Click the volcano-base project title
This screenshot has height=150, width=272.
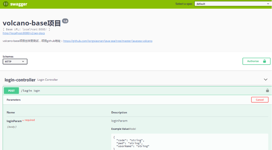32,23
